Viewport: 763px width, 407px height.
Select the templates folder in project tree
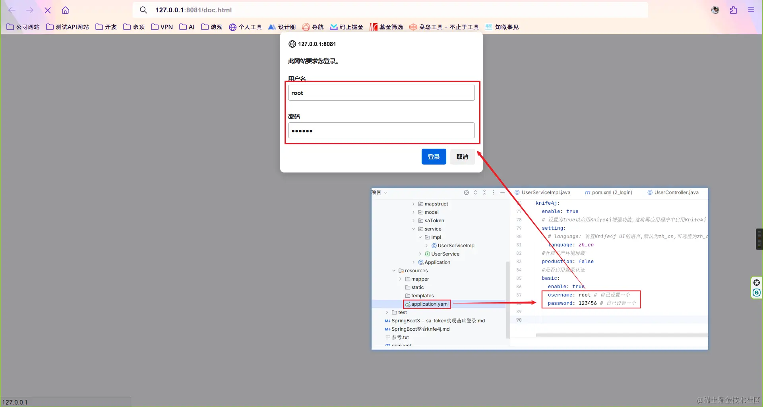pos(419,296)
